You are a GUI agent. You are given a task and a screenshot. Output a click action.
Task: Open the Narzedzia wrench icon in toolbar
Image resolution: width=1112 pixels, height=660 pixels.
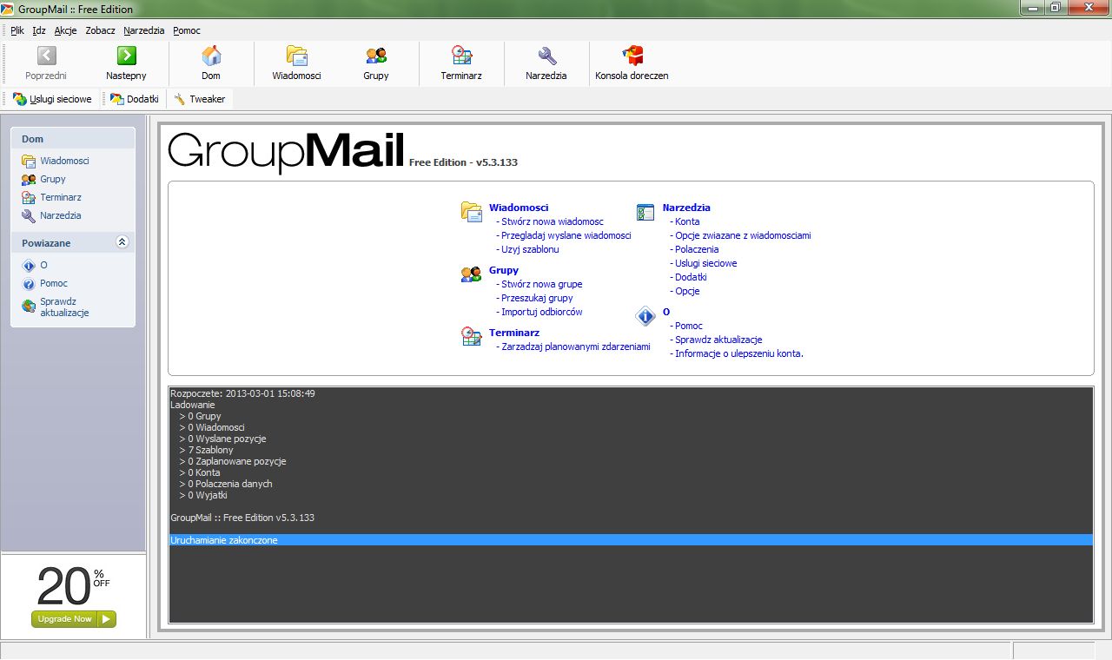546,56
